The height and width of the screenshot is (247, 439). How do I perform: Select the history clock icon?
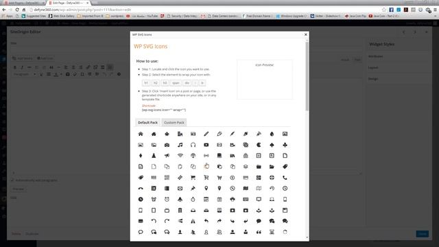point(272,189)
